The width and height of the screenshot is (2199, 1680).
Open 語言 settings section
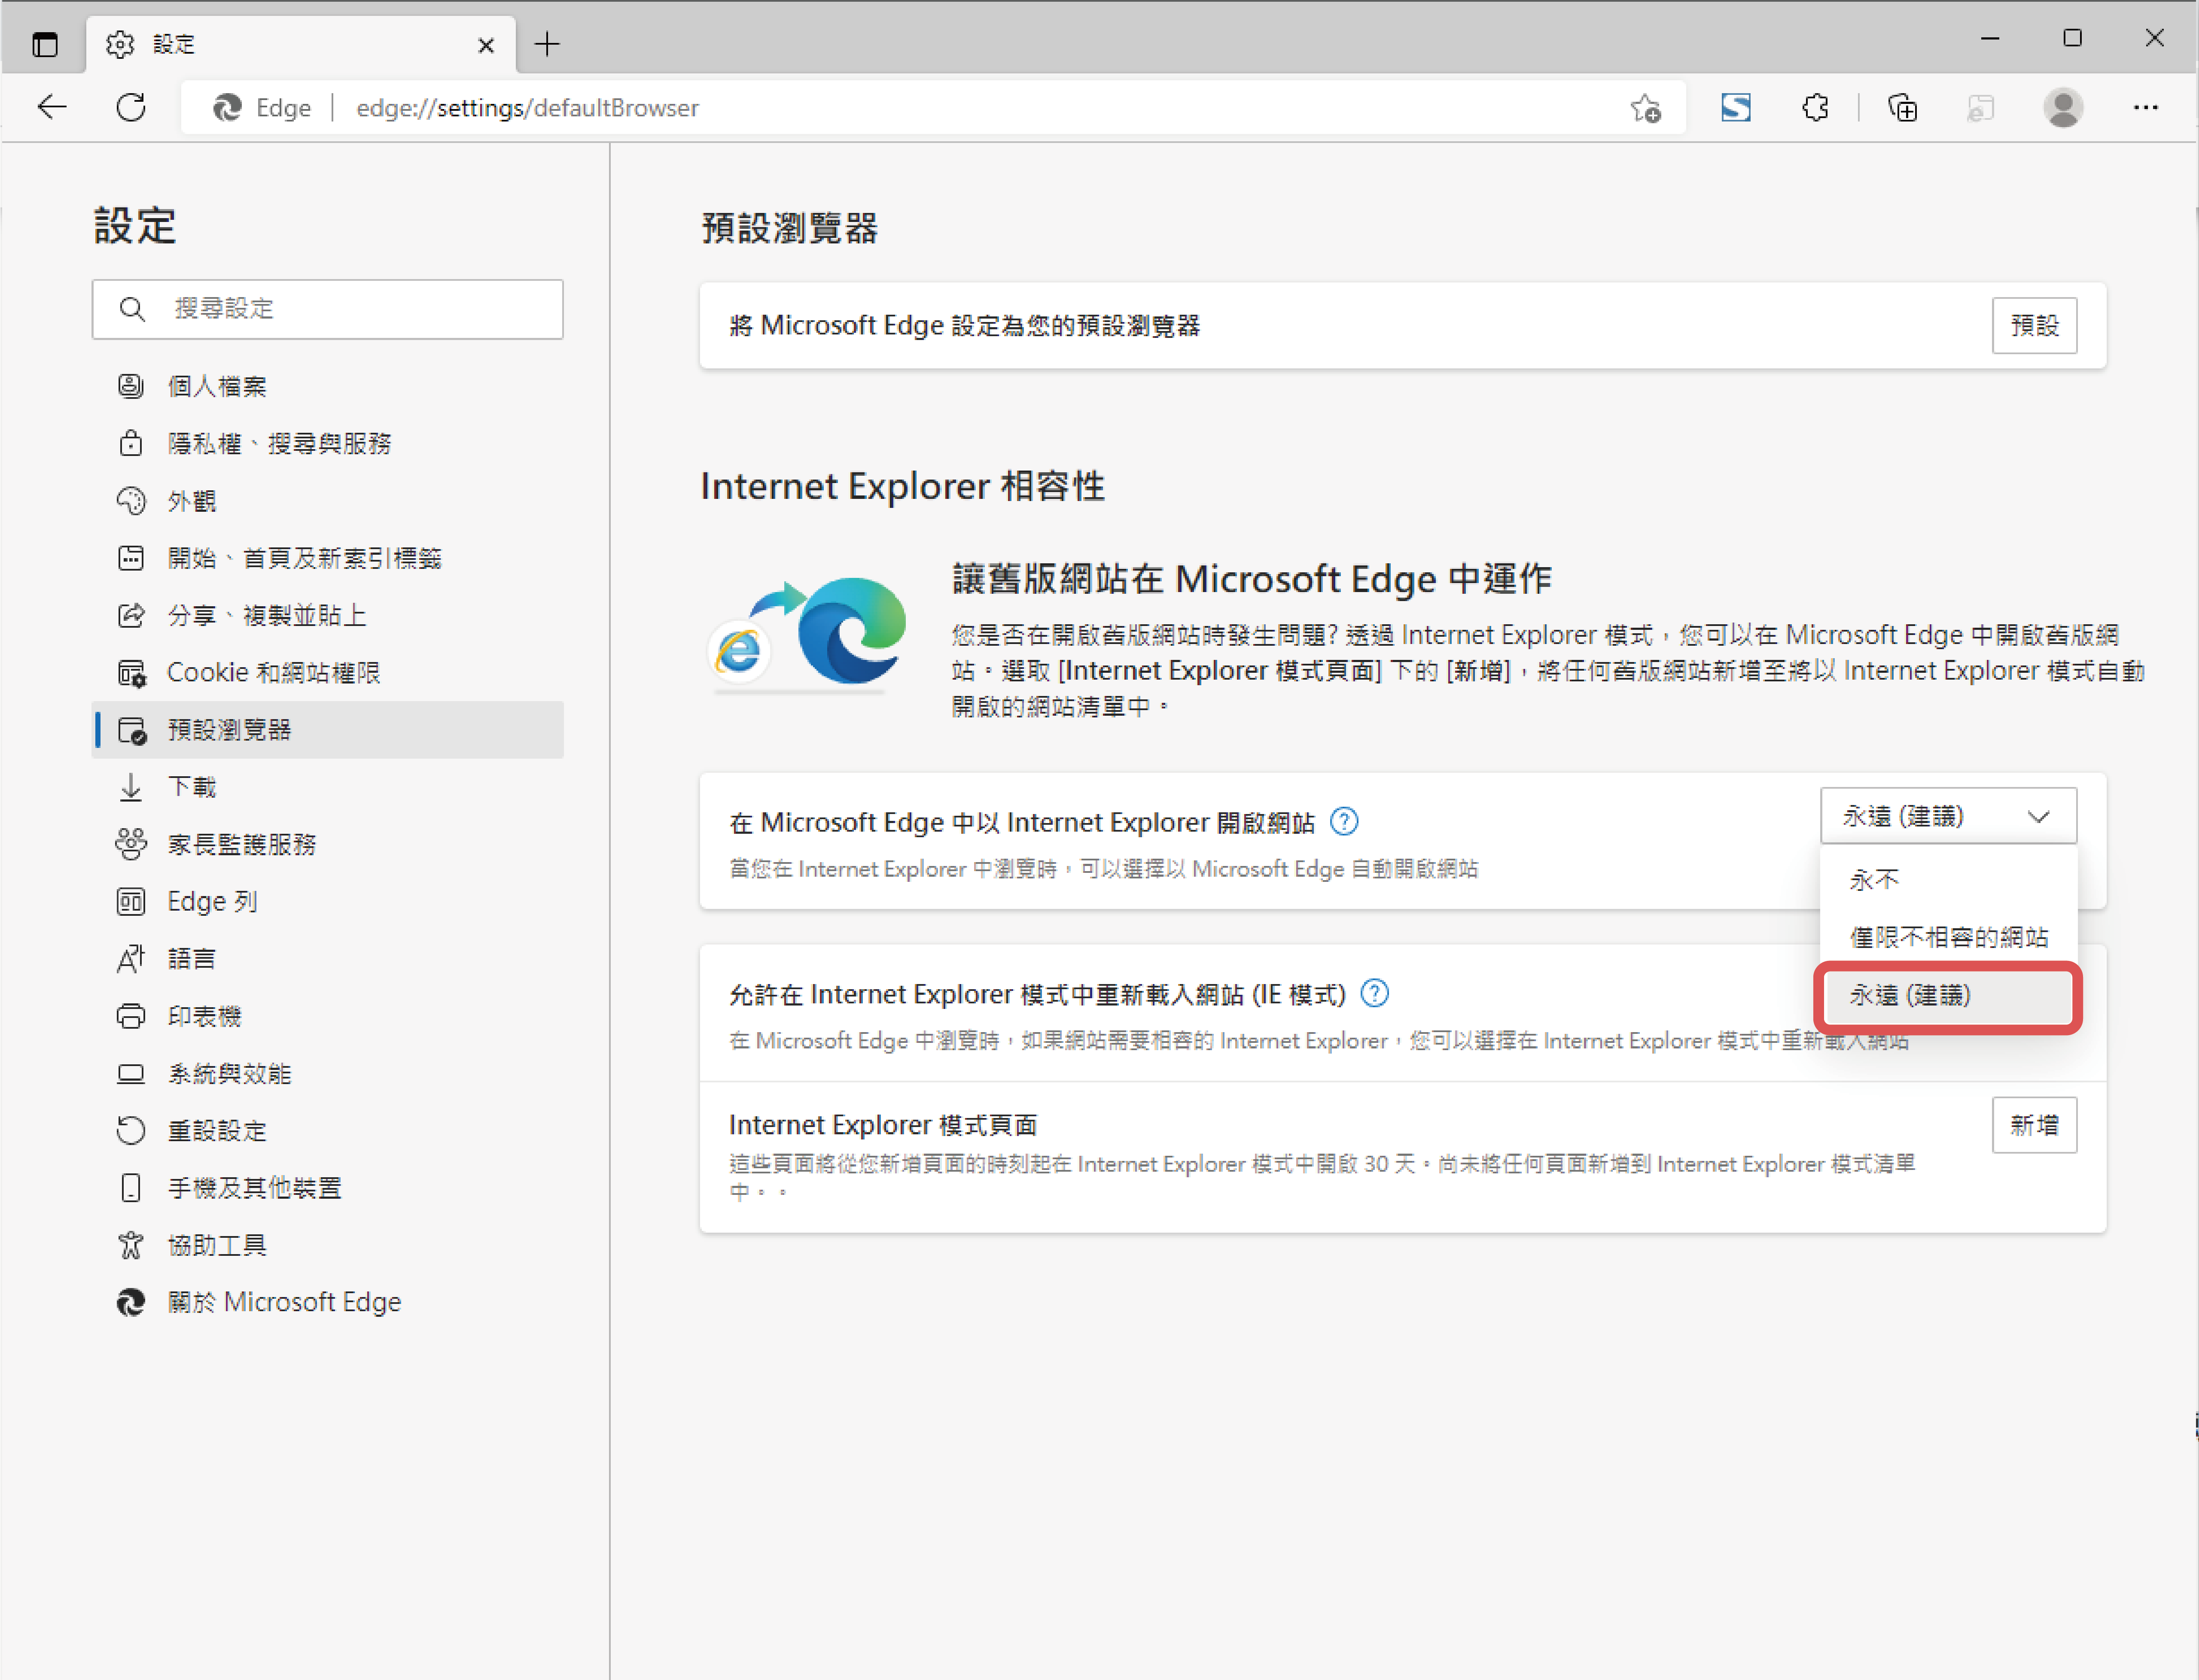pos(328,959)
